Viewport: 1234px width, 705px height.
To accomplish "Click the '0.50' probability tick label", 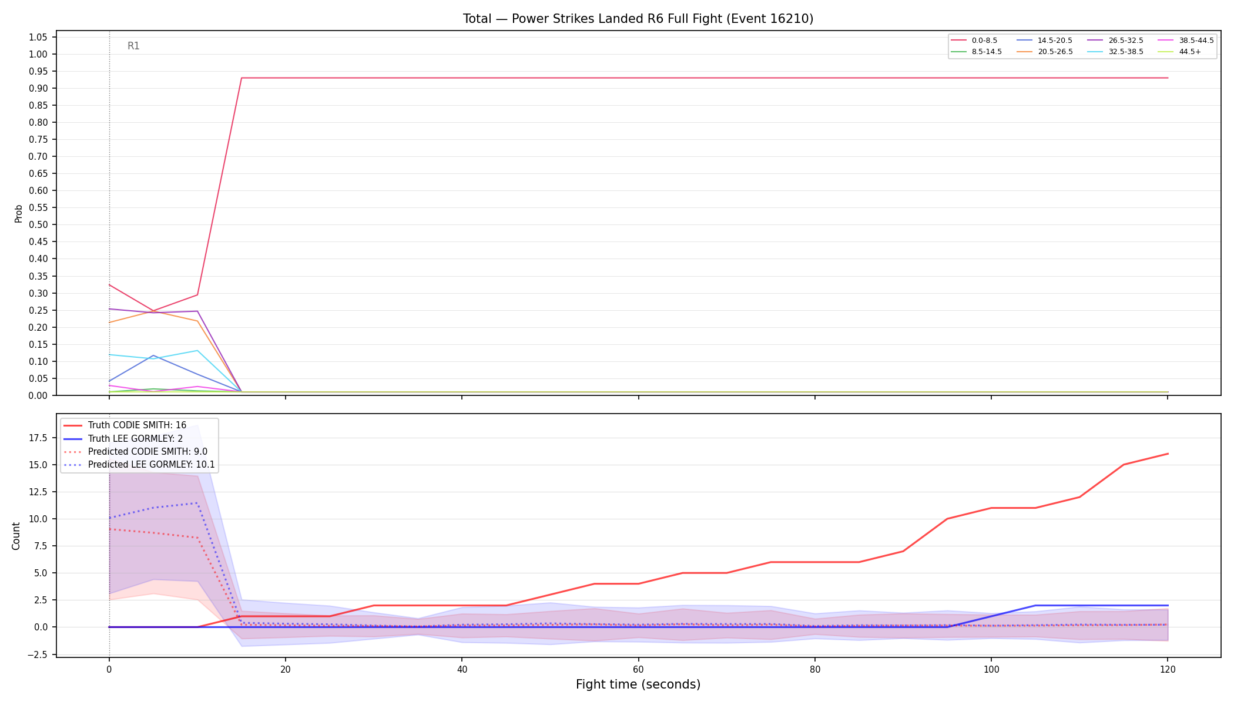I will point(38,225).
